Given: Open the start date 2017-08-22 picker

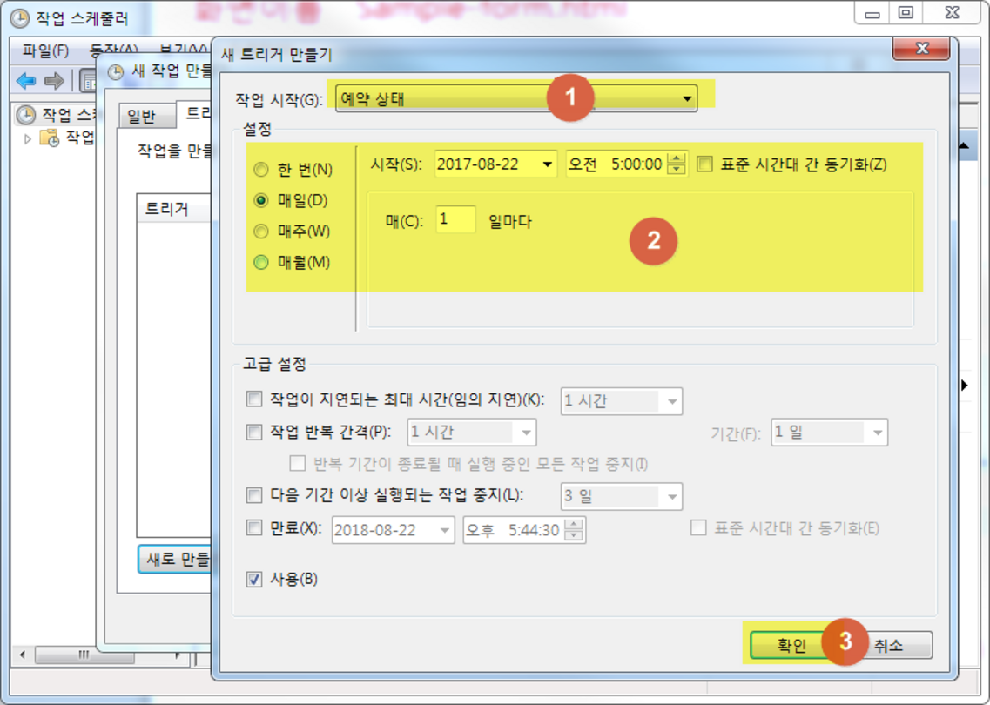Looking at the screenshot, I should point(547,164).
